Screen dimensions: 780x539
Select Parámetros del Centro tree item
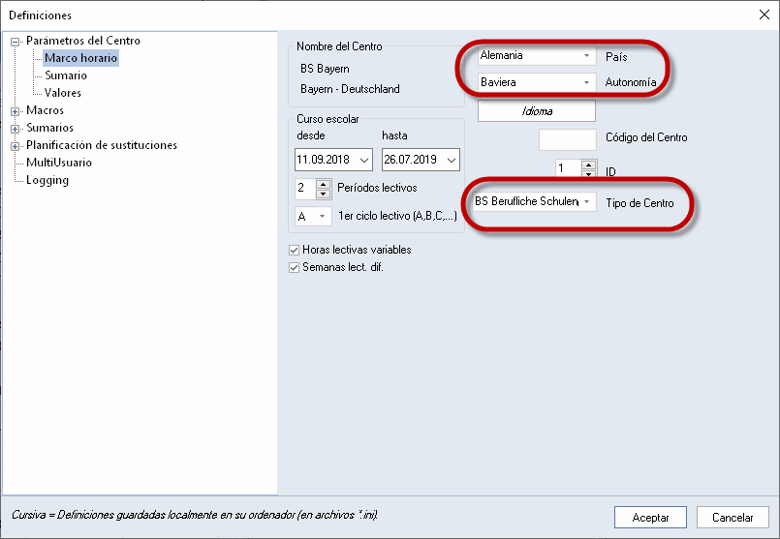tap(83, 41)
